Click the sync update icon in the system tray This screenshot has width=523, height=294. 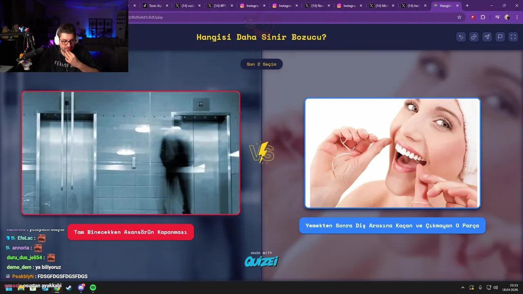coord(472,287)
